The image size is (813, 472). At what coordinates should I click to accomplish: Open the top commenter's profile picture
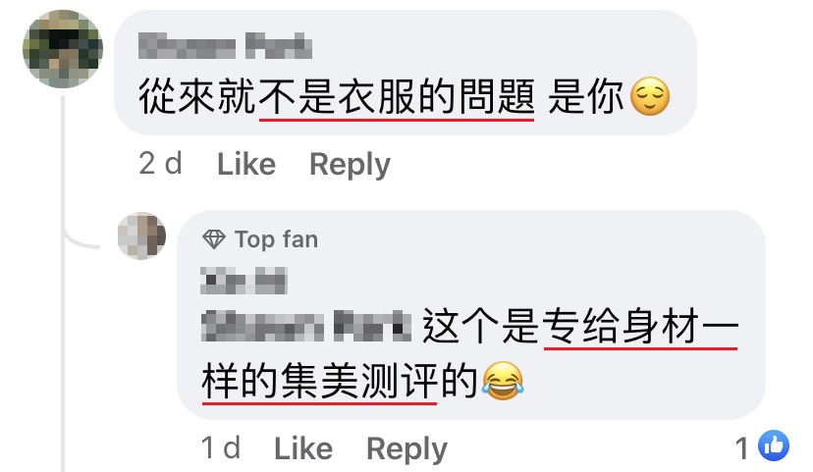pos(63,49)
